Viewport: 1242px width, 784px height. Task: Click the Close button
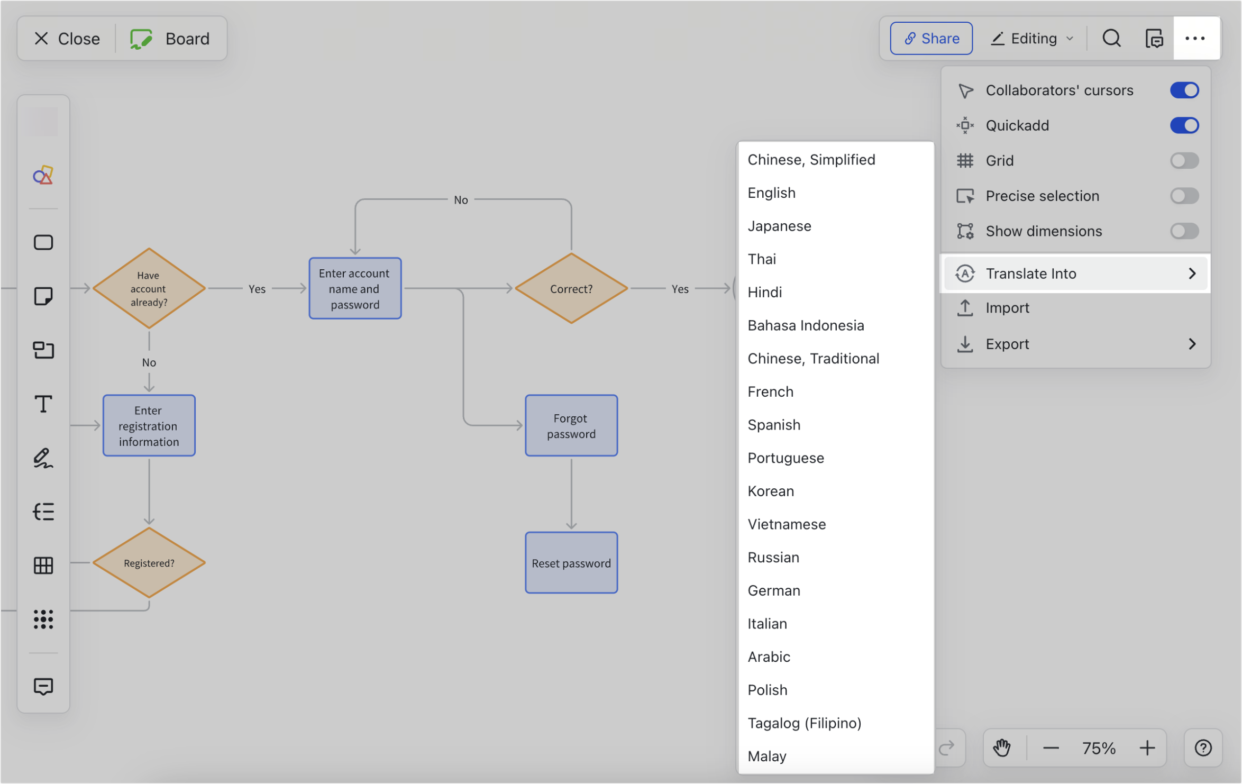(x=67, y=38)
